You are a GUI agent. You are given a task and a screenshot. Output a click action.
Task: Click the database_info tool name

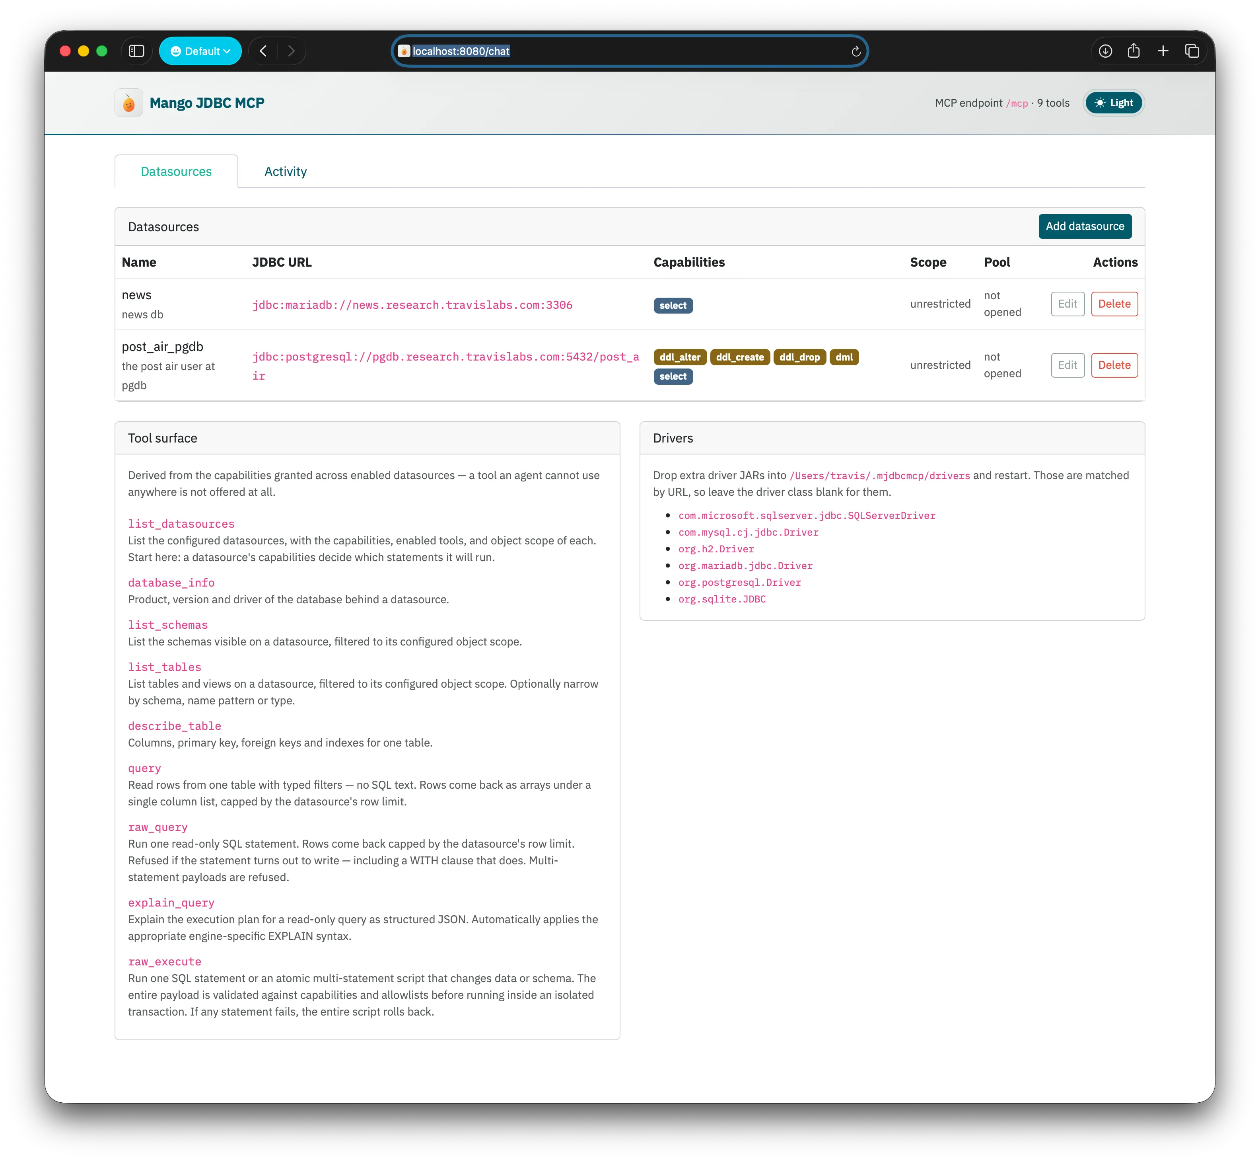(171, 583)
